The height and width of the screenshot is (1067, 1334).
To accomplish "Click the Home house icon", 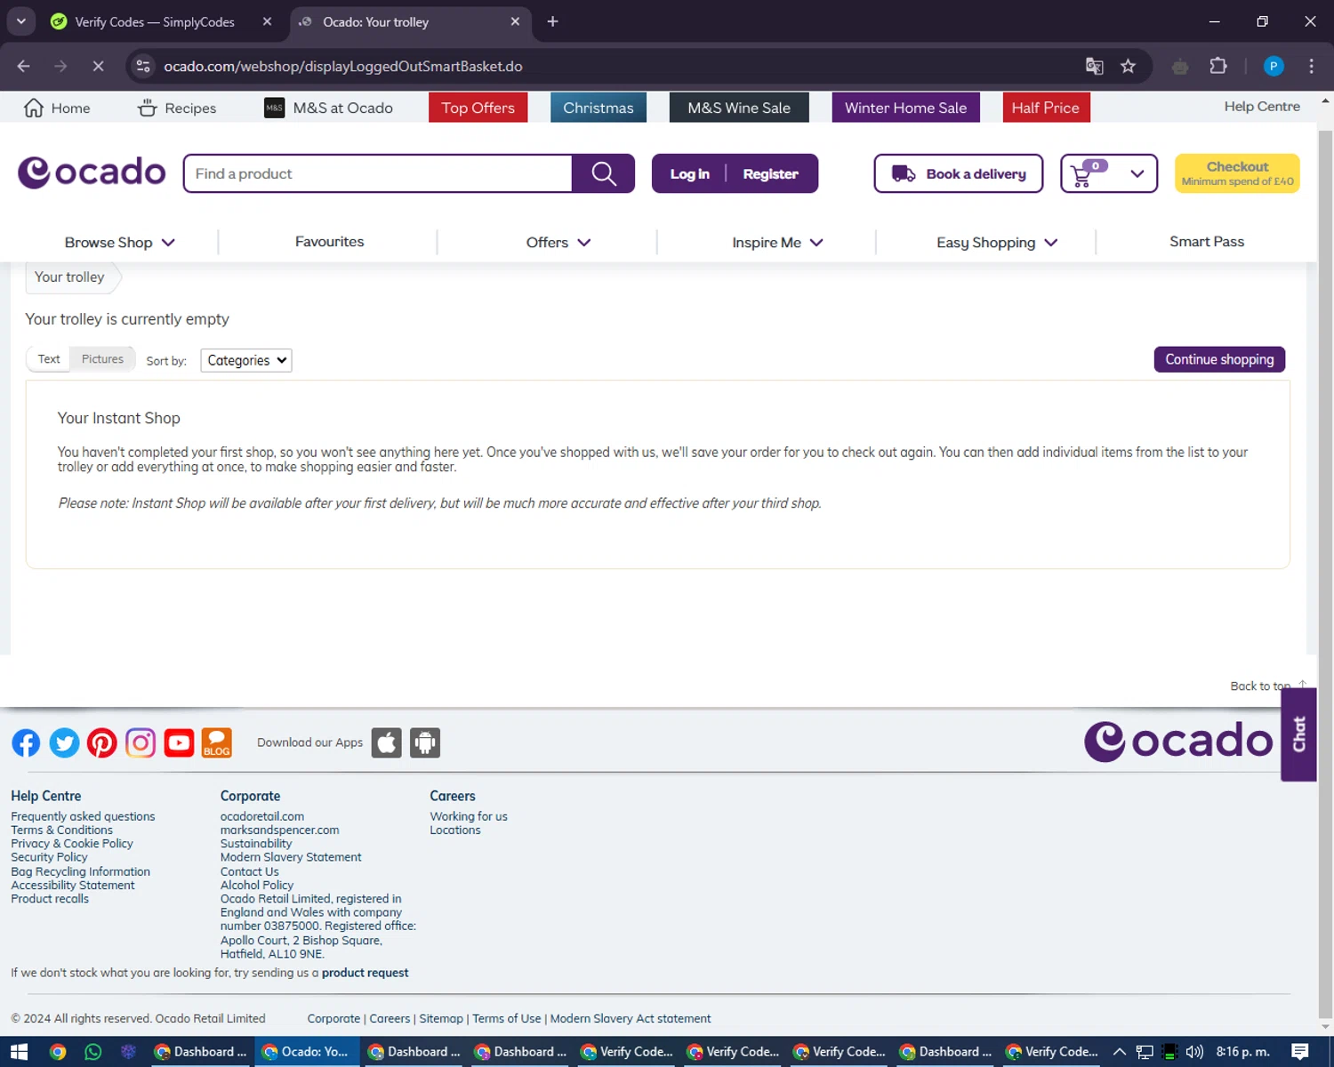I will tap(34, 108).
